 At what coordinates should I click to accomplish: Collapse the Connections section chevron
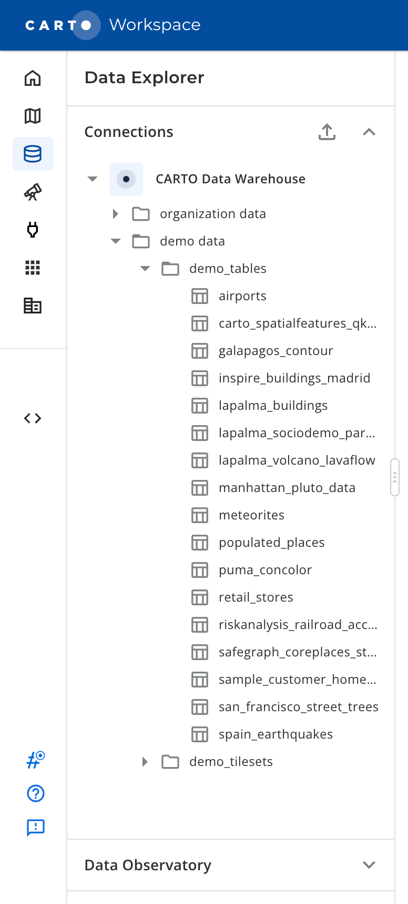pos(369,132)
